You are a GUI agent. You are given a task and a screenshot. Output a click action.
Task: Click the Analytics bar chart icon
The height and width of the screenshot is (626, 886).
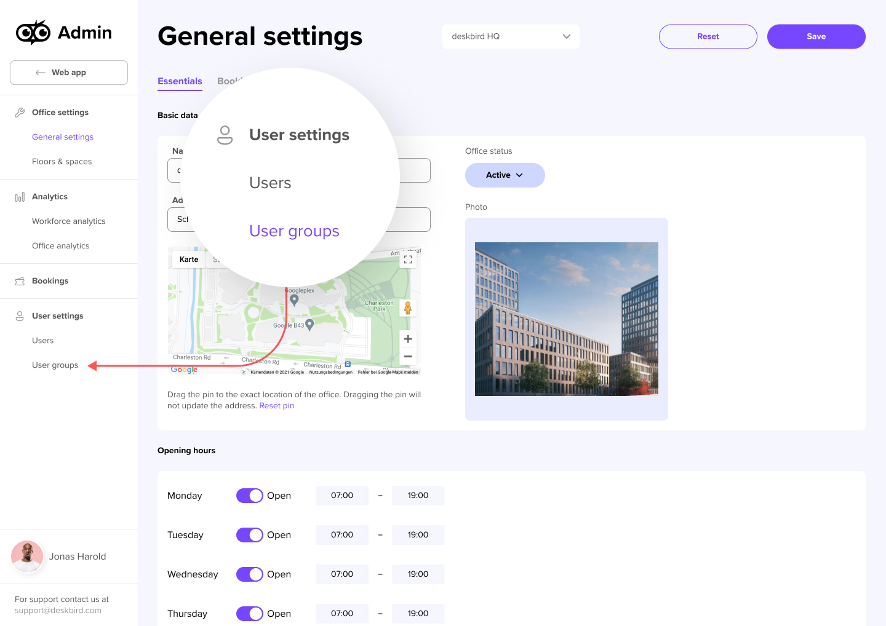(20, 197)
